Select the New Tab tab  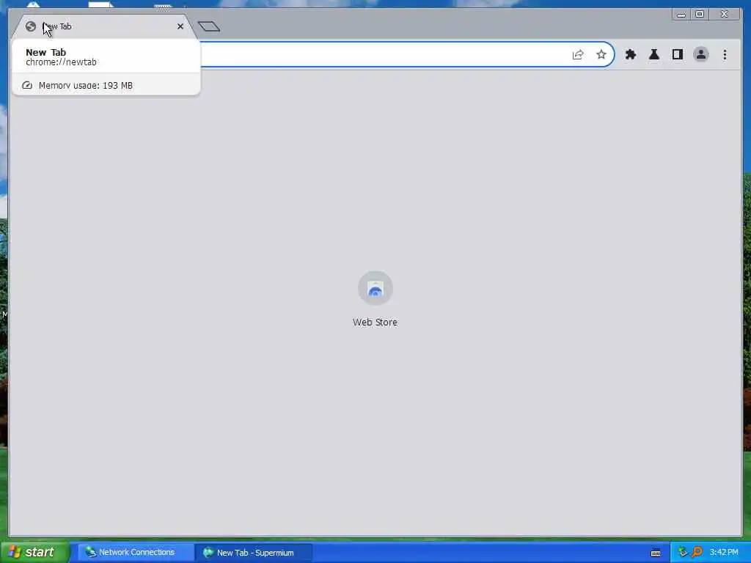[104, 26]
